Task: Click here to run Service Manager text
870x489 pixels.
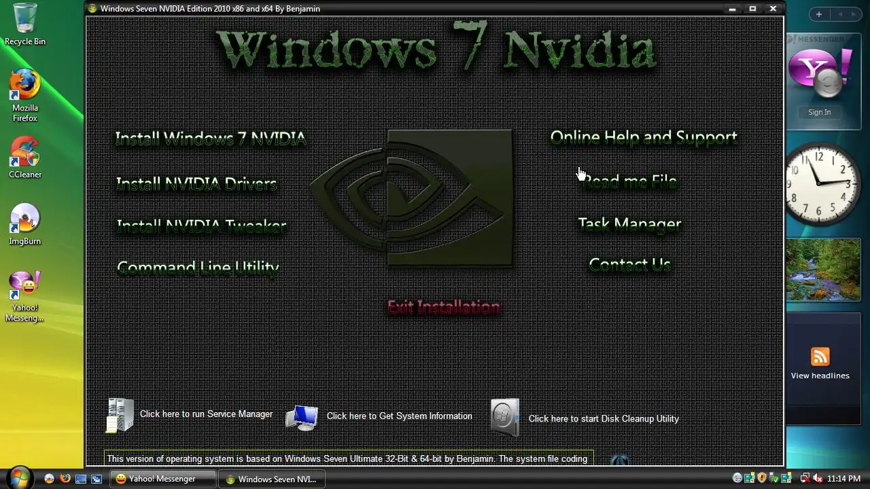Action: tap(206, 414)
